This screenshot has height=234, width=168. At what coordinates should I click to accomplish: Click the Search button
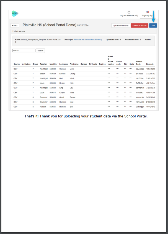[40, 51]
